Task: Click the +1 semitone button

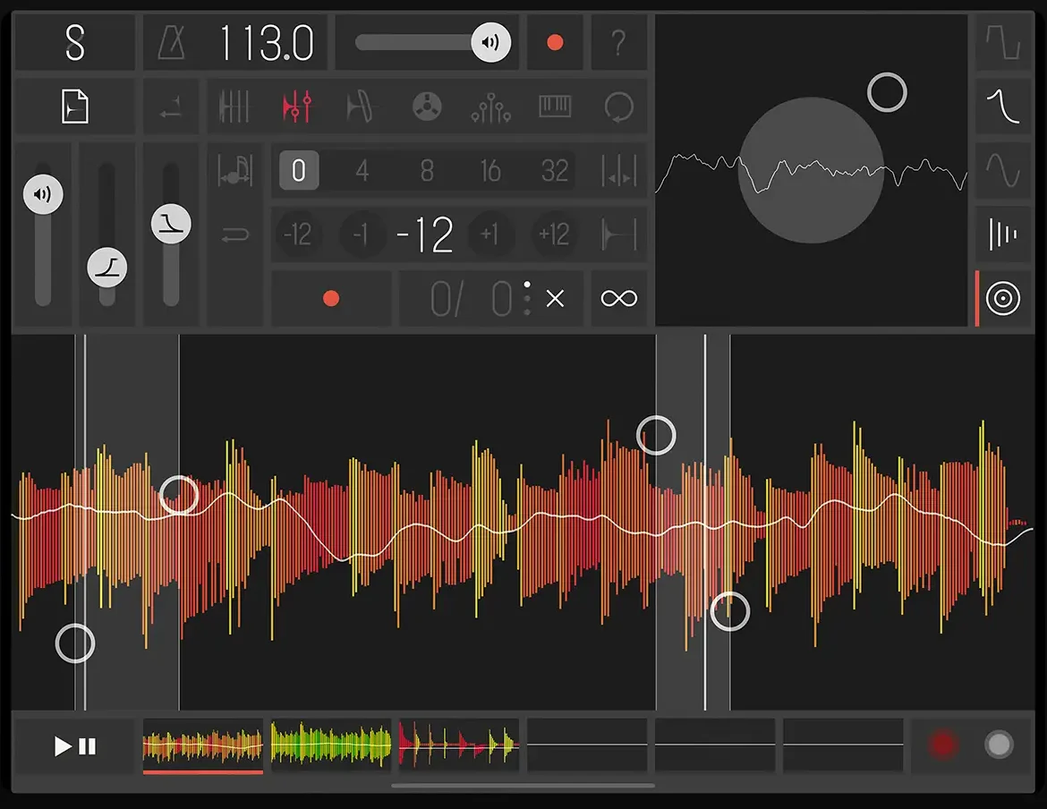Action: pyautogui.click(x=489, y=234)
